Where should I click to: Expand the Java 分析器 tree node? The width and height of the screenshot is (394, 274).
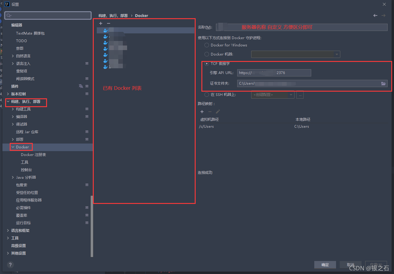(13, 178)
